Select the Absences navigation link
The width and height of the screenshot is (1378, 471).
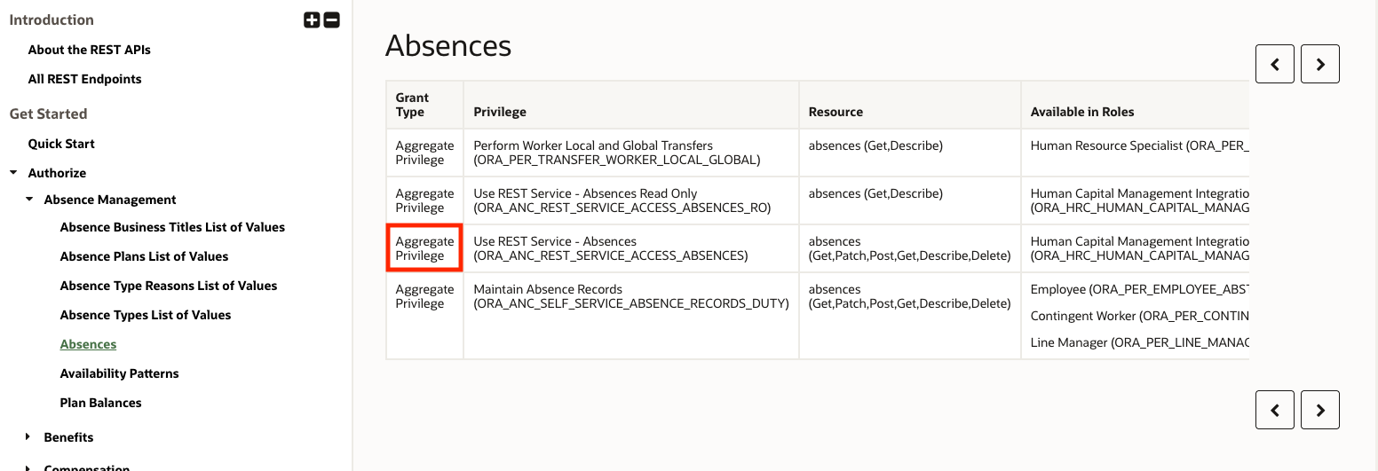pos(88,344)
